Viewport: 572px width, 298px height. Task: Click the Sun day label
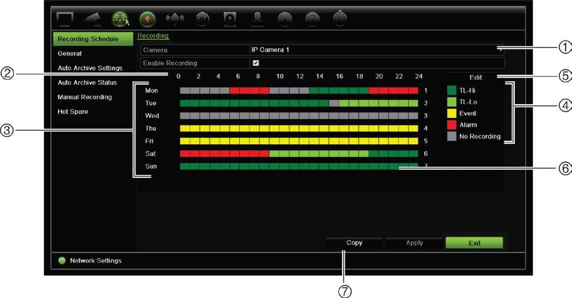tap(151, 166)
